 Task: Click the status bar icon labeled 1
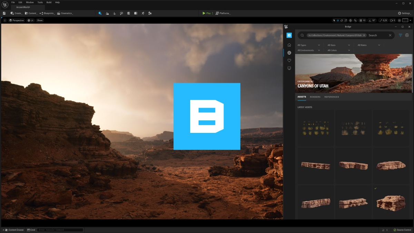pos(385,230)
